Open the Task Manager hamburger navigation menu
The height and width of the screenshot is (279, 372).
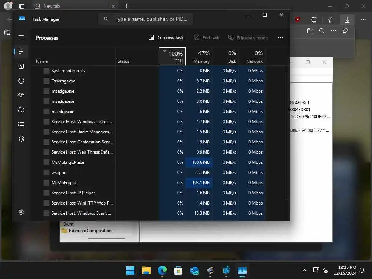click(x=21, y=37)
